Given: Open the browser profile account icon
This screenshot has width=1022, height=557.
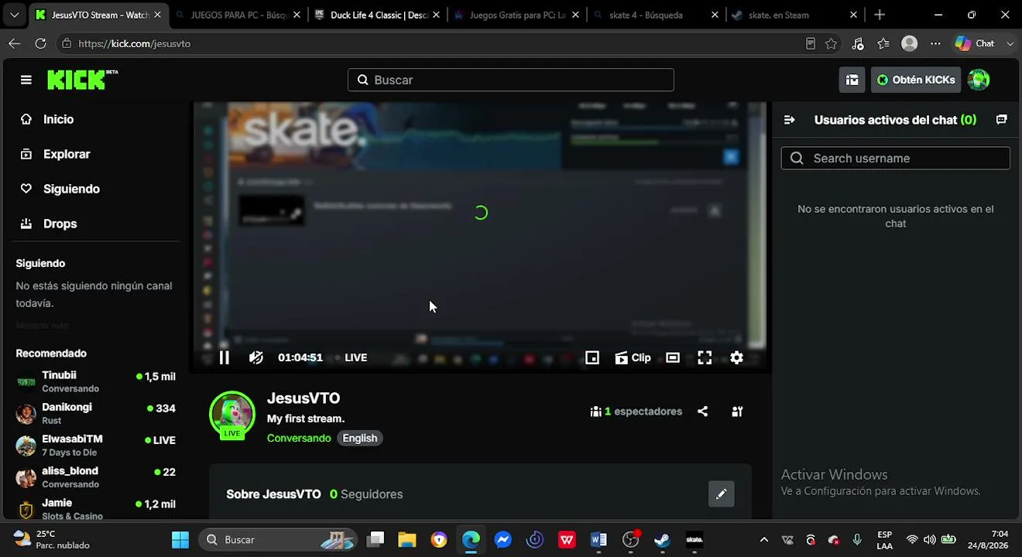Looking at the screenshot, I should pyautogui.click(x=910, y=43).
